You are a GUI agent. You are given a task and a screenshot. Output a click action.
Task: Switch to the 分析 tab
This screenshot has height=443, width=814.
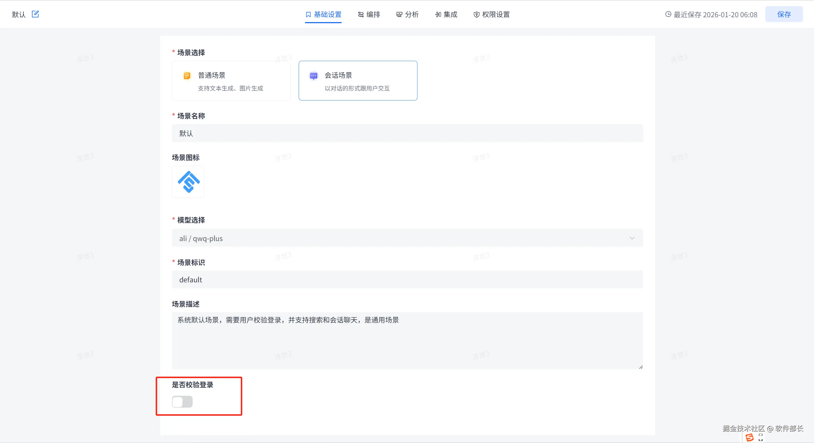click(408, 14)
